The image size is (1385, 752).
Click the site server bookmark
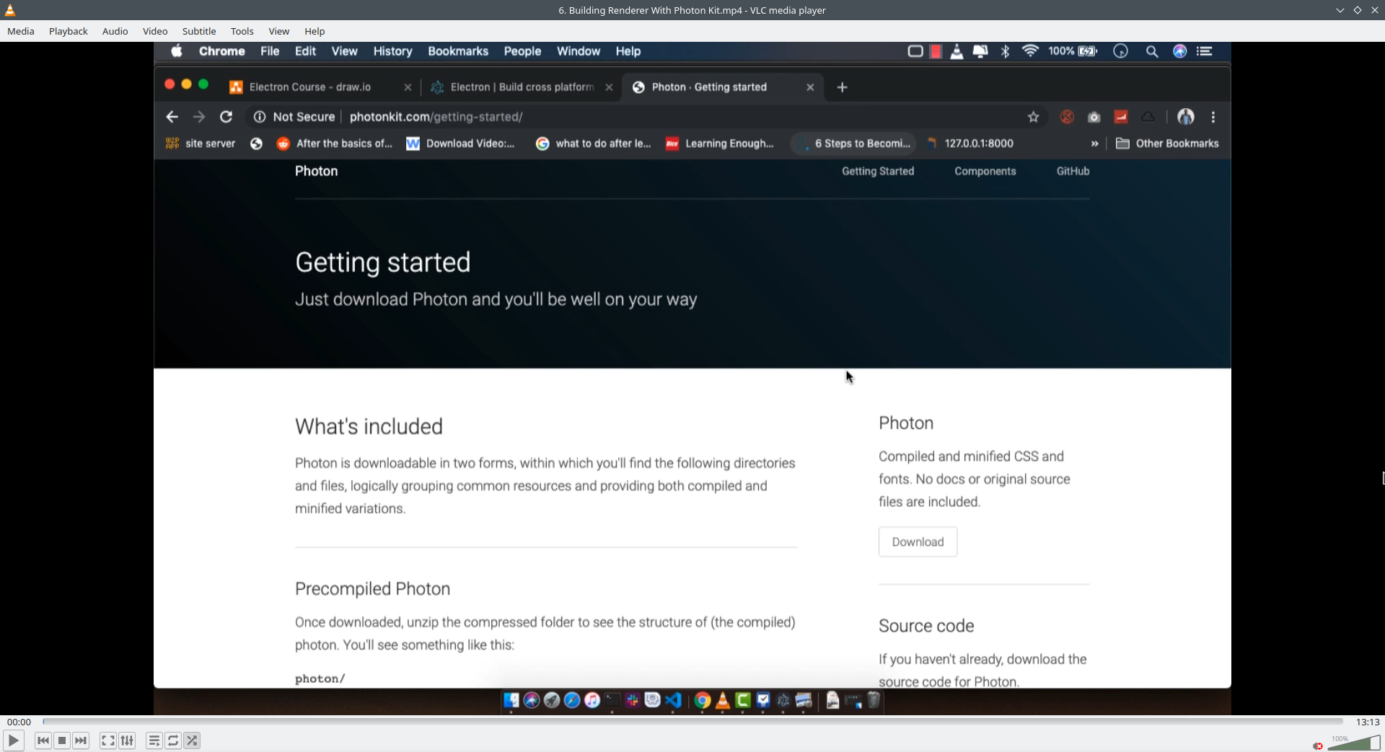pos(201,143)
